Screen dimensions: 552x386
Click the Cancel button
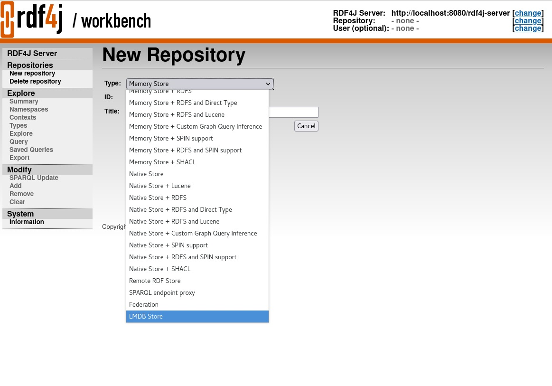pyautogui.click(x=306, y=126)
